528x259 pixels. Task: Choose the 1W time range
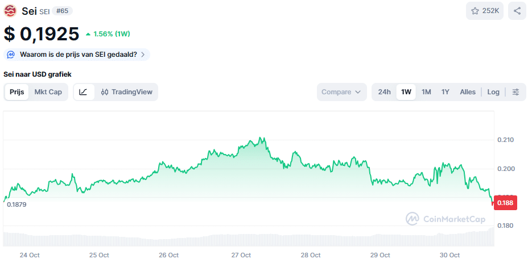[406, 92]
